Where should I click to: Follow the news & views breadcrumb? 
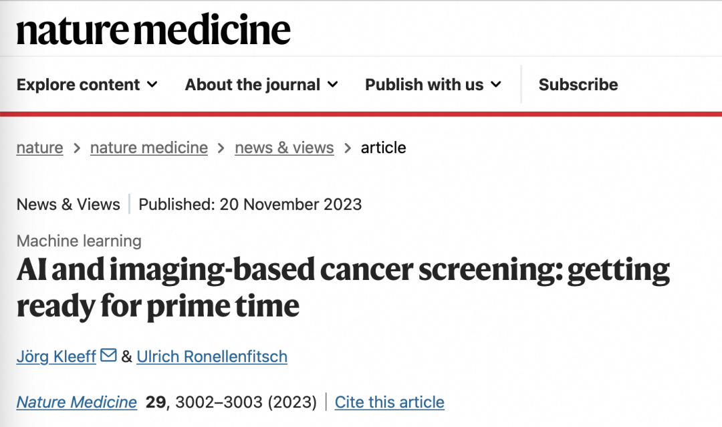pyautogui.click(x=284, y=148)
